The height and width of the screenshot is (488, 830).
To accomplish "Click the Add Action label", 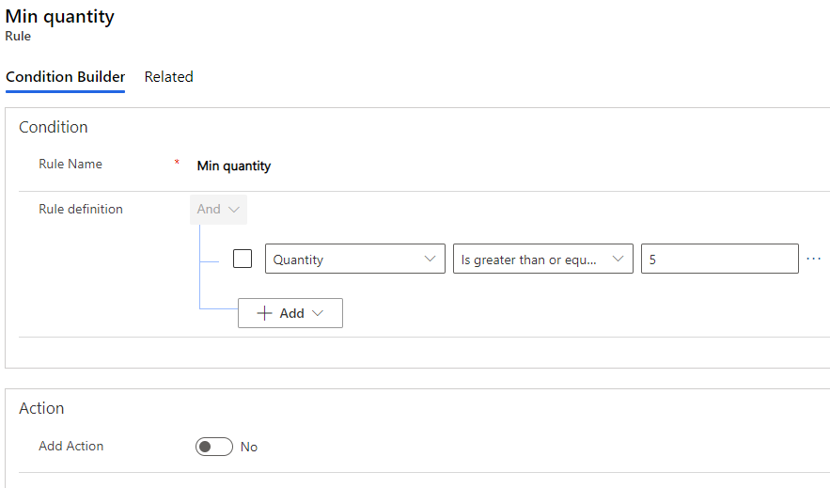I will 71,446.
